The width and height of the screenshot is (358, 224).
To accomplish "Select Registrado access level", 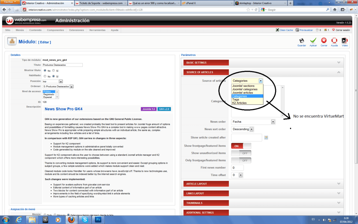I will click(49, 94).
